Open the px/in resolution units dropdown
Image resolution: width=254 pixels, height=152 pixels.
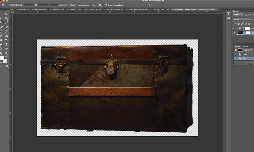pos(62,5)
